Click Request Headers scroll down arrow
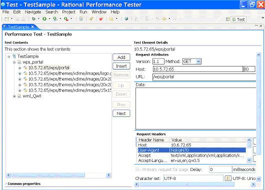Viewport: 265px width, 190px height. pyautogui.click(x=249, y=159)
